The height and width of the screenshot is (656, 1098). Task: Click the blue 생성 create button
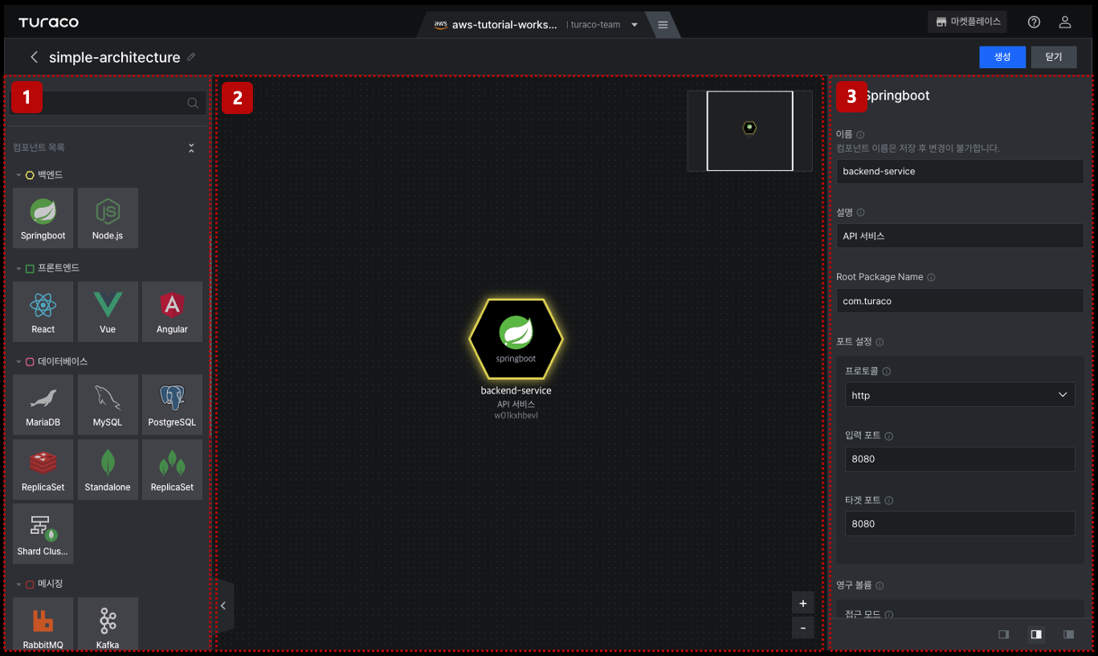pyautogui.click(x=1002, y=57)
